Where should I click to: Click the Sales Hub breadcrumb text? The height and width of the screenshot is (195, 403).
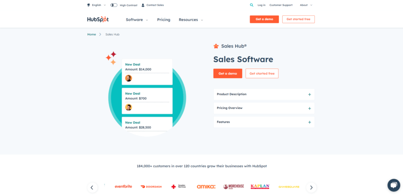click(112, 35)
